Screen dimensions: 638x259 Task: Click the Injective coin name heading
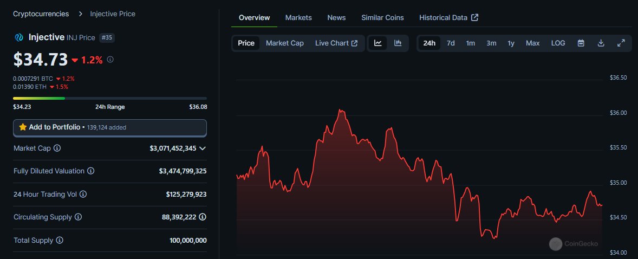point(47,37)
